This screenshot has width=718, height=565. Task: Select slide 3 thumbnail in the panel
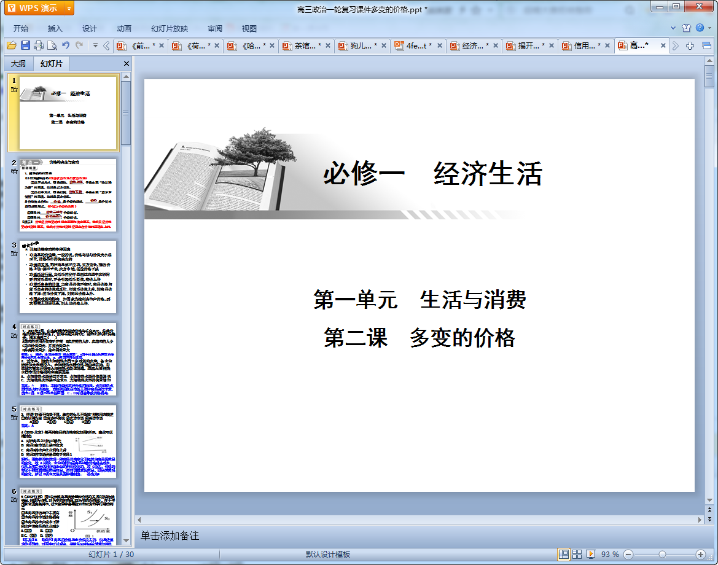[68, 277]
